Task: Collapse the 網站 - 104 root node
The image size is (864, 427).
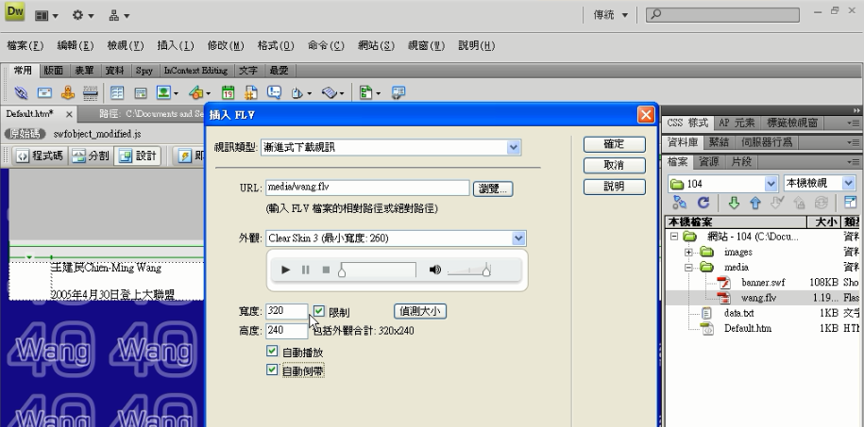Action: [x=673, y=237]
